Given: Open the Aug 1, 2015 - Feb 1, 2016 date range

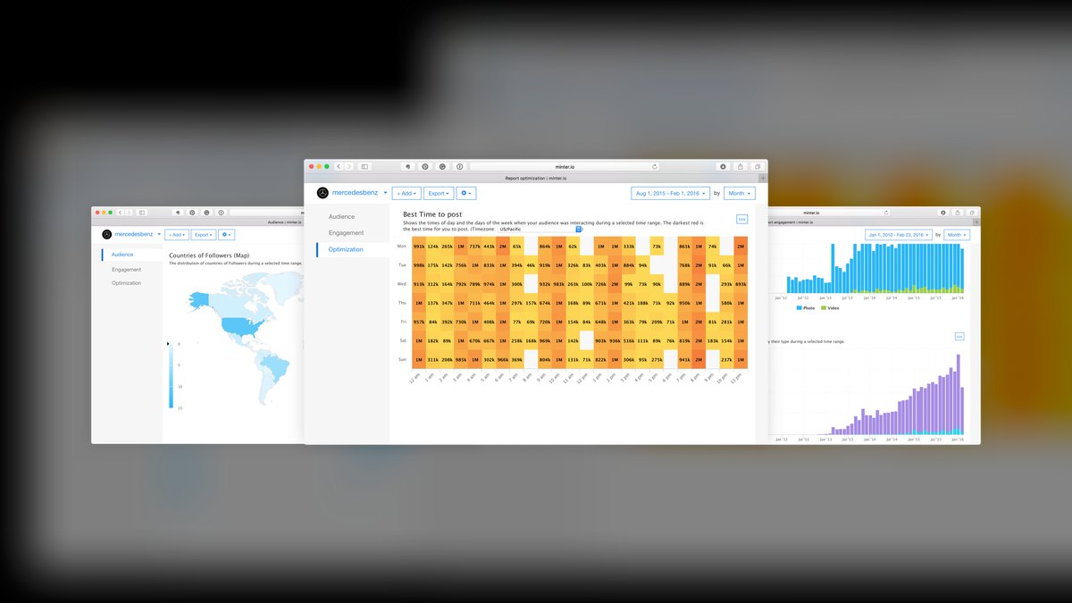Looking at the screenshot, I should pos(670,193).
